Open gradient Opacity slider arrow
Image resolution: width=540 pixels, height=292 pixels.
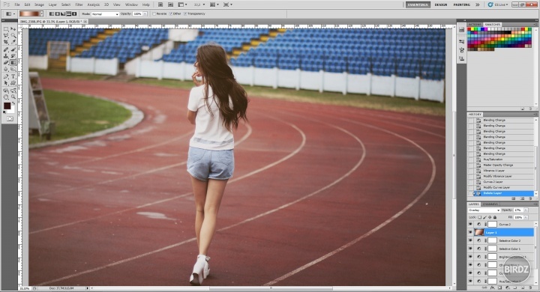click(145, 13)
